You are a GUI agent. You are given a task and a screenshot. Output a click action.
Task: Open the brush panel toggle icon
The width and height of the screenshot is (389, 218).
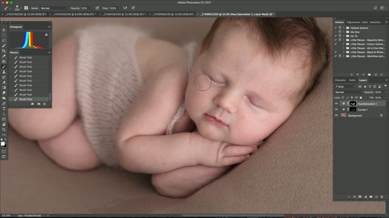[26, 8]
